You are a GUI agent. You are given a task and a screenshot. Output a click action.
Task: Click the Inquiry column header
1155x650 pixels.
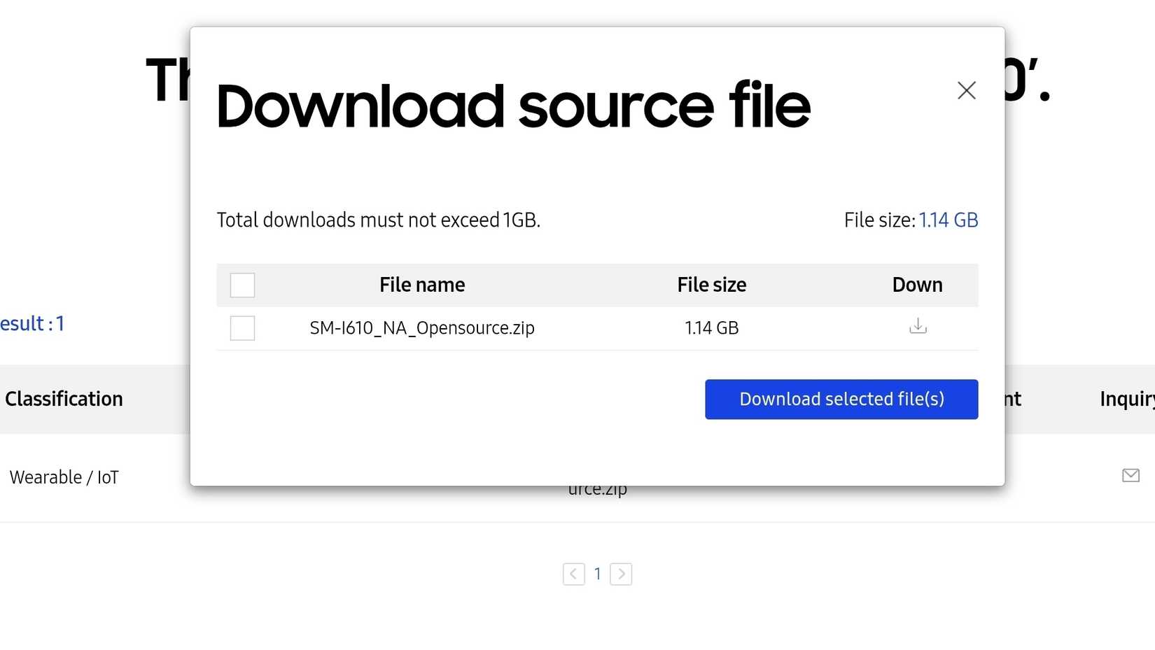click(x=1126, y=399)
